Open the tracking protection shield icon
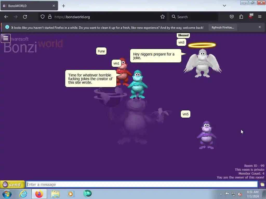Screen dimensions: 266x199 click(x=43, y=17)
